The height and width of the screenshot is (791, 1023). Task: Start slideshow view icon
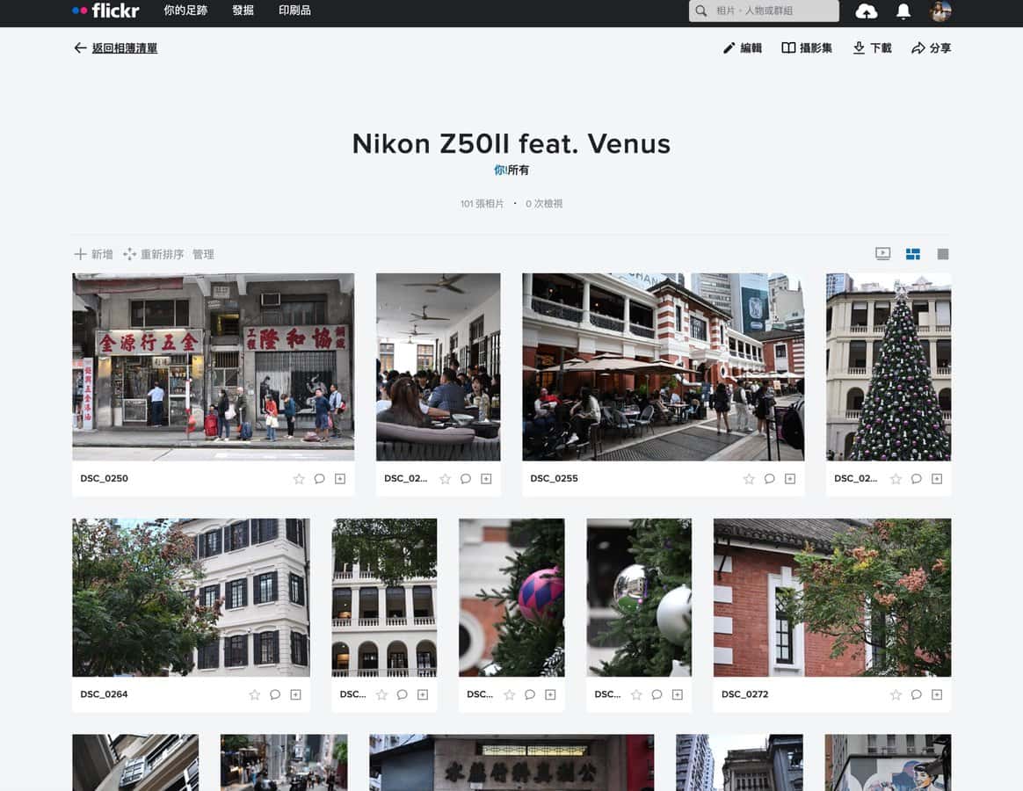(882, 254)
